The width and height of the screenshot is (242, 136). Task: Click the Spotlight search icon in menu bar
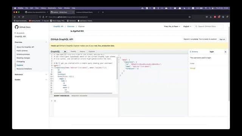209,8
